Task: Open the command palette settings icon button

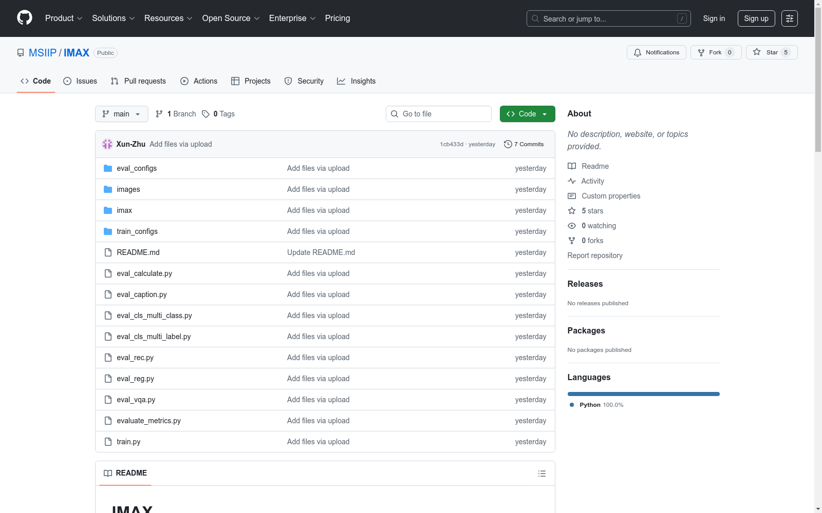Action: [790, 18]
